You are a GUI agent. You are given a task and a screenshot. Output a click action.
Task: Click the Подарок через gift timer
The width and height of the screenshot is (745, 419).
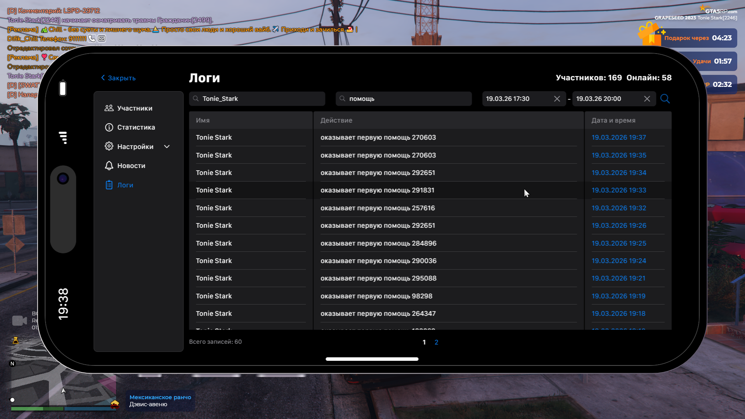coord(695,38)
